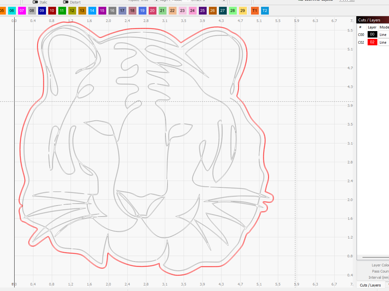
Task: Pick palette color 27 dark teal
Action: point(223,11)
